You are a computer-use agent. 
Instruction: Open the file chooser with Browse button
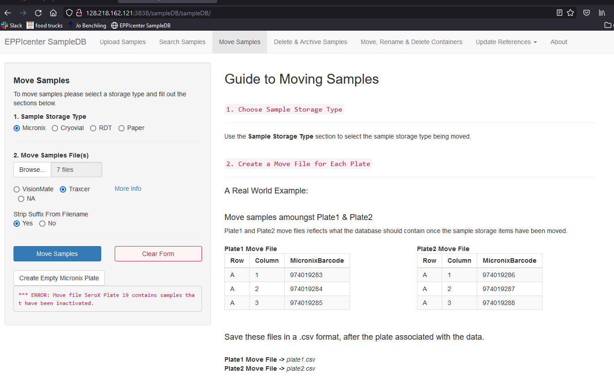(31, 170)
